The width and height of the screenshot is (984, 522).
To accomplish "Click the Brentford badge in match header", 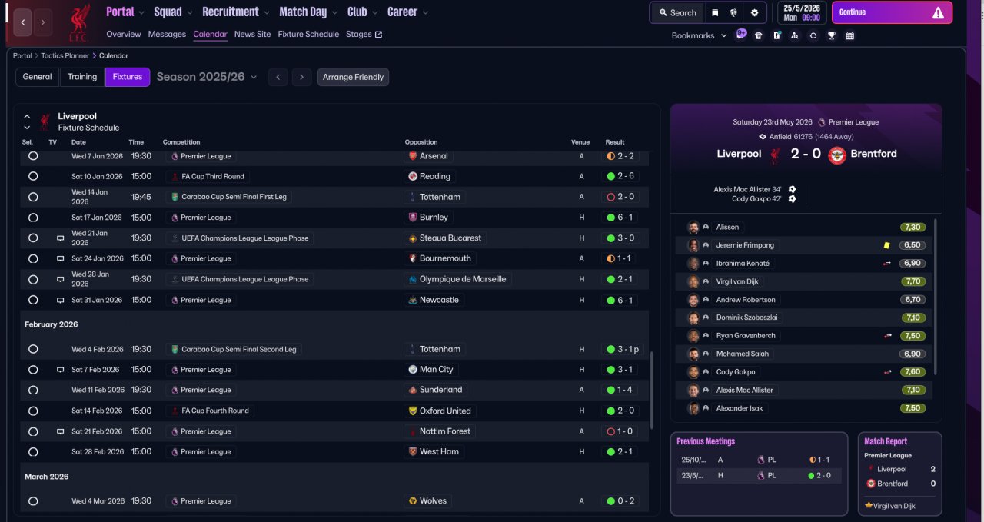I will 836,155.
